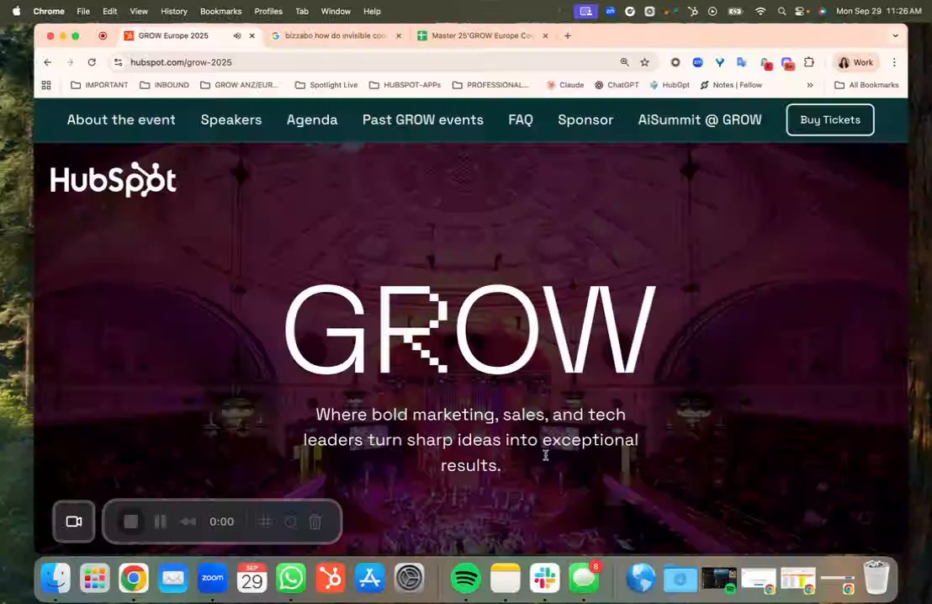Bookmark this page with the star icon
Image resolution: width=932 pixels, height=604 pixels.
(x=644, y=62)
